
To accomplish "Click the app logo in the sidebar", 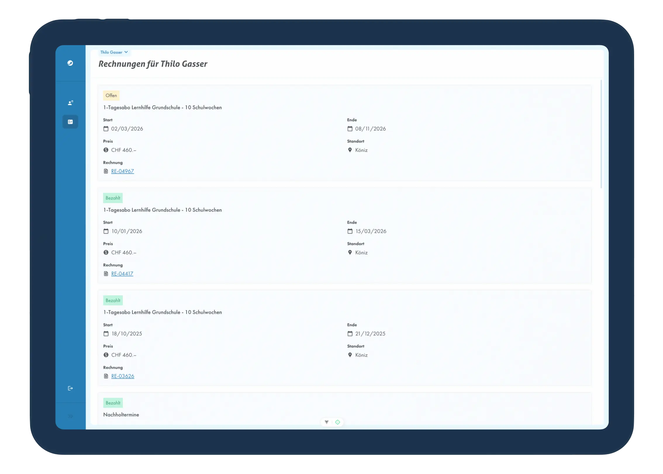I will (70, 63).
